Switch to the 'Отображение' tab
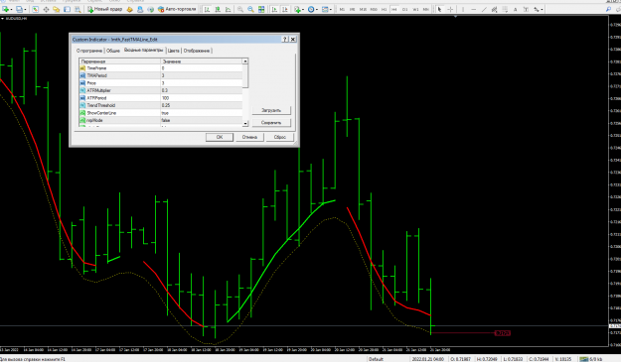The height and width of the screenshot is (362, 621). click(x=197, y=51)
